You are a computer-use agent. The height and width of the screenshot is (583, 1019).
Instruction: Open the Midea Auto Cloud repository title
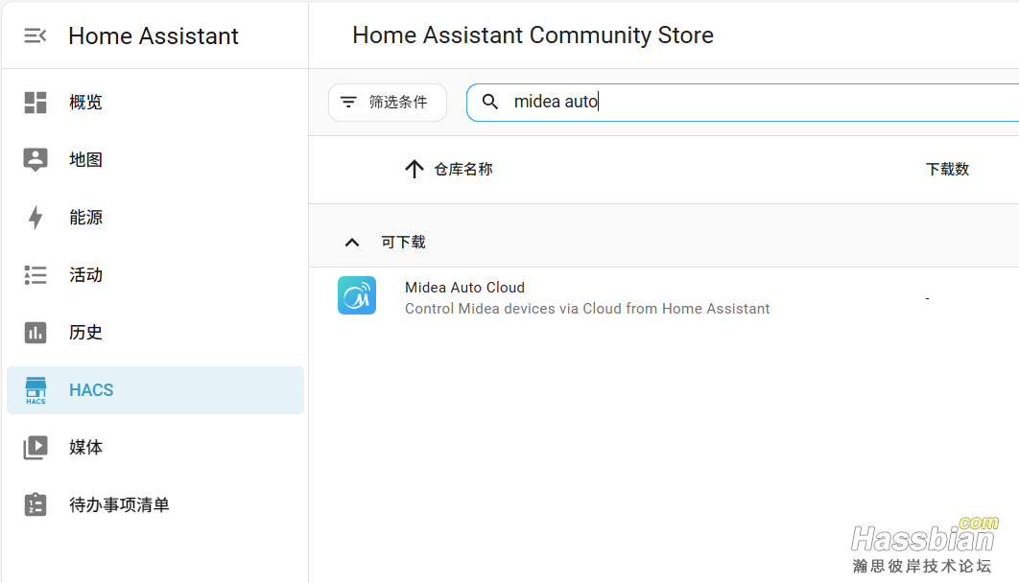point(464,288)
